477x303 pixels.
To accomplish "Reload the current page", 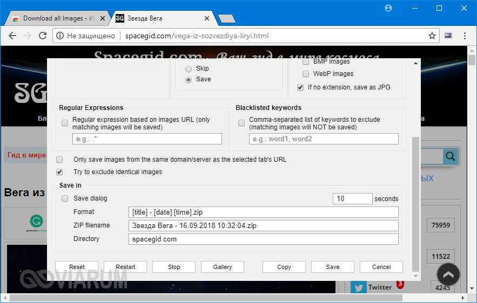I will click(42, 36).
